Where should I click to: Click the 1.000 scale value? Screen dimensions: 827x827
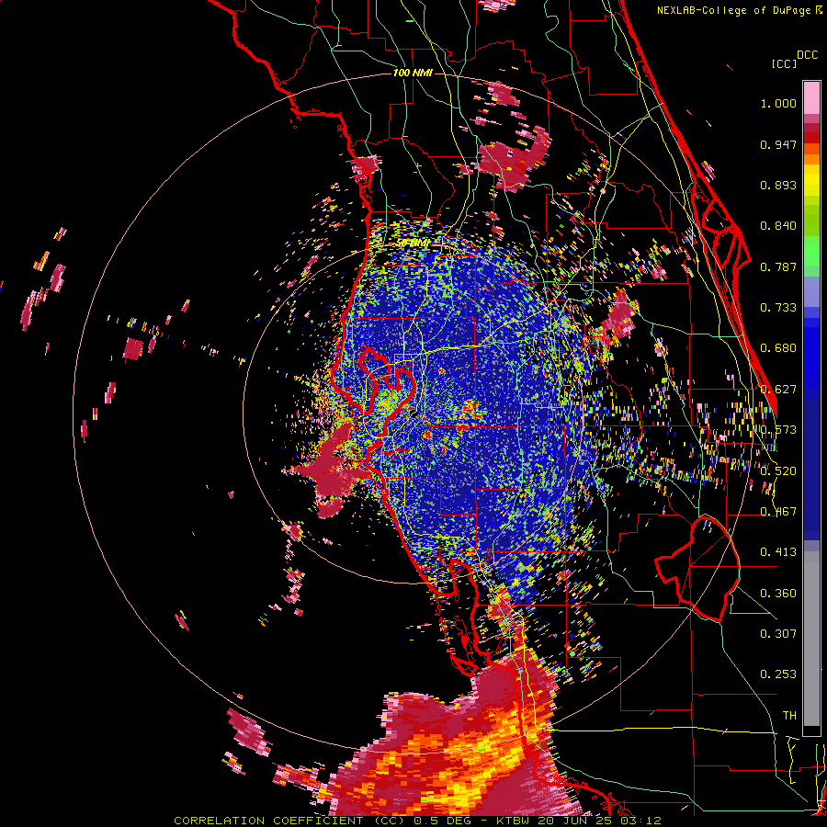coord(778,103)
